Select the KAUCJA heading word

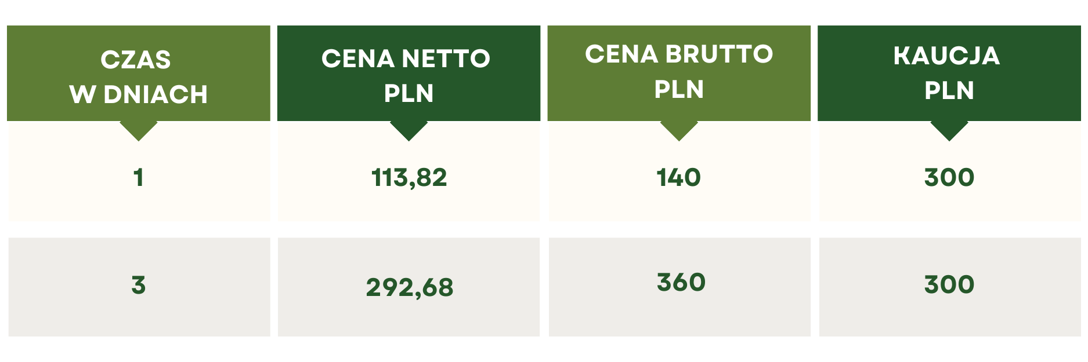pos(946,56)
